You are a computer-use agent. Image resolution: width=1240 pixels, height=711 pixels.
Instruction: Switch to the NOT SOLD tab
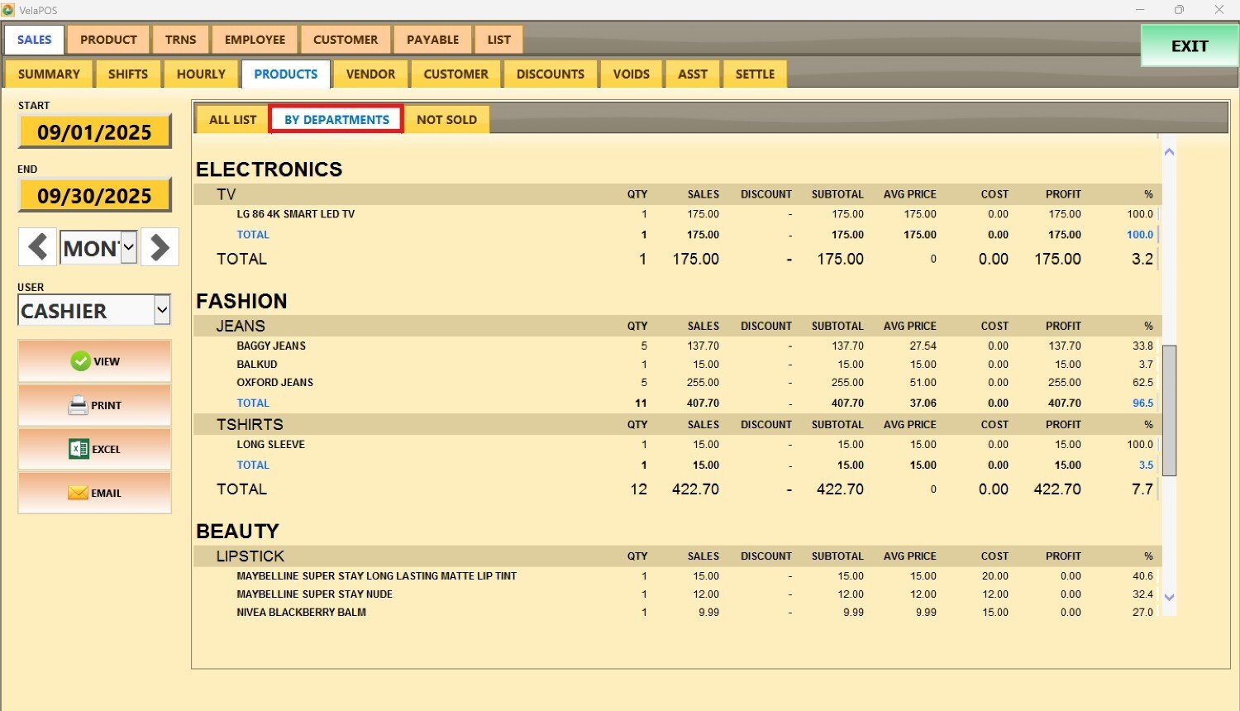[446, 119]
